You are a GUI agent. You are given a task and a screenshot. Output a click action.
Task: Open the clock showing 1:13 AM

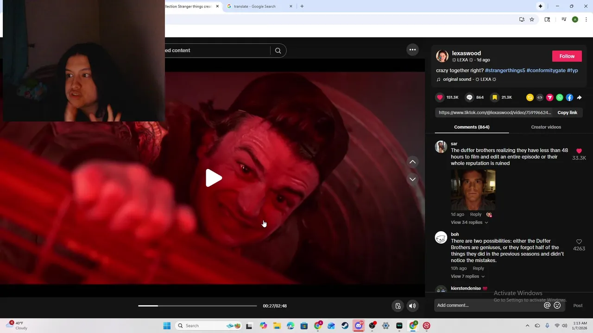click(580, 326)
